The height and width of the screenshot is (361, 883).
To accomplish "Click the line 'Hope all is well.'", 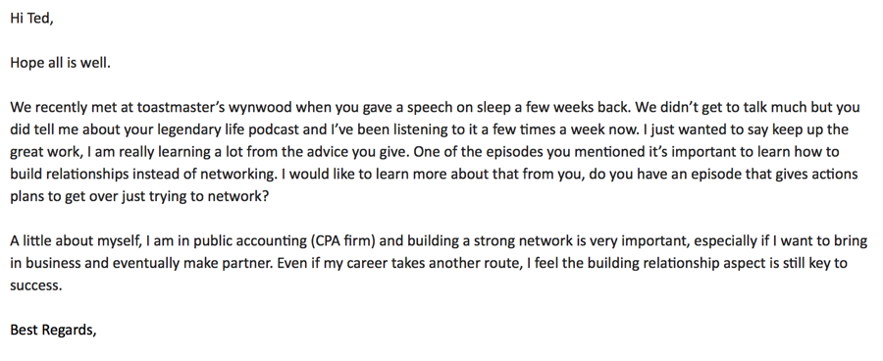I will [60, 63].
